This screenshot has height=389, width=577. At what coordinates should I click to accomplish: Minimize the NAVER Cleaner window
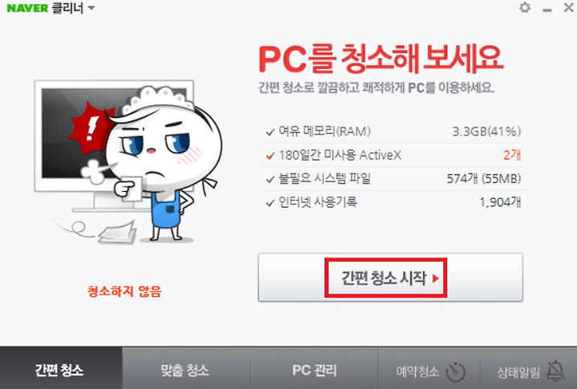tap(547, 10)
